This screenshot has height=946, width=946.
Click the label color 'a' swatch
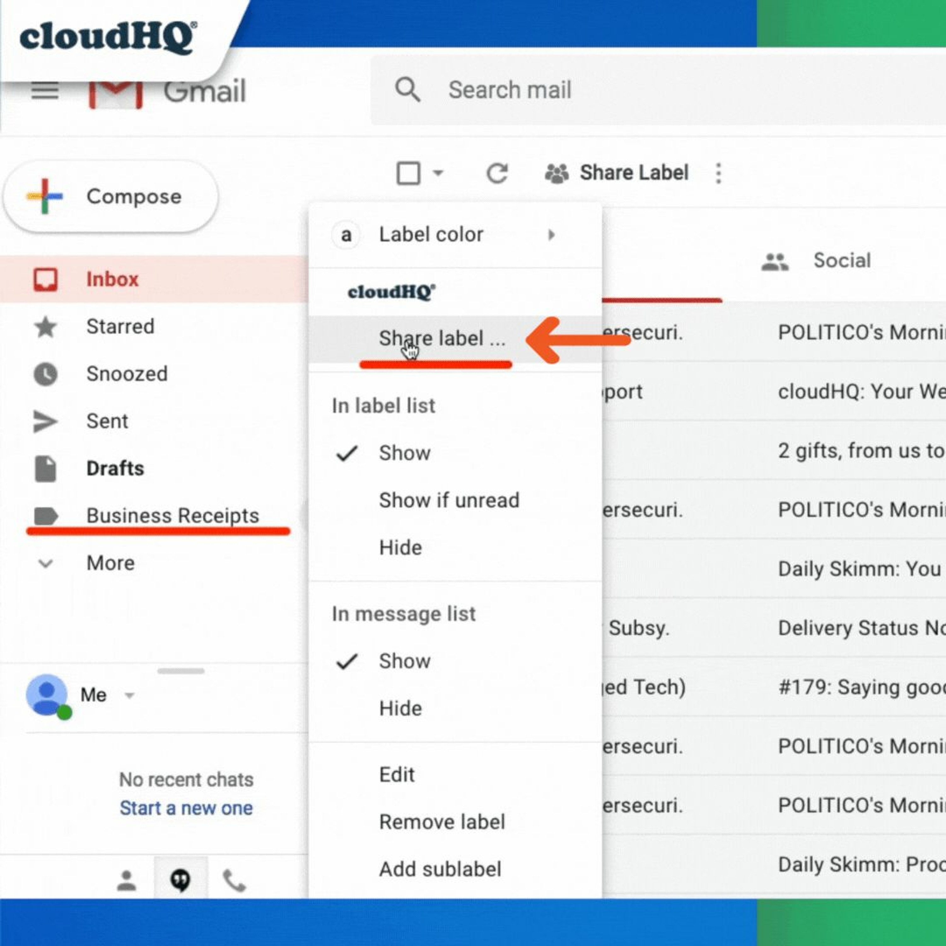coord(346,235)
